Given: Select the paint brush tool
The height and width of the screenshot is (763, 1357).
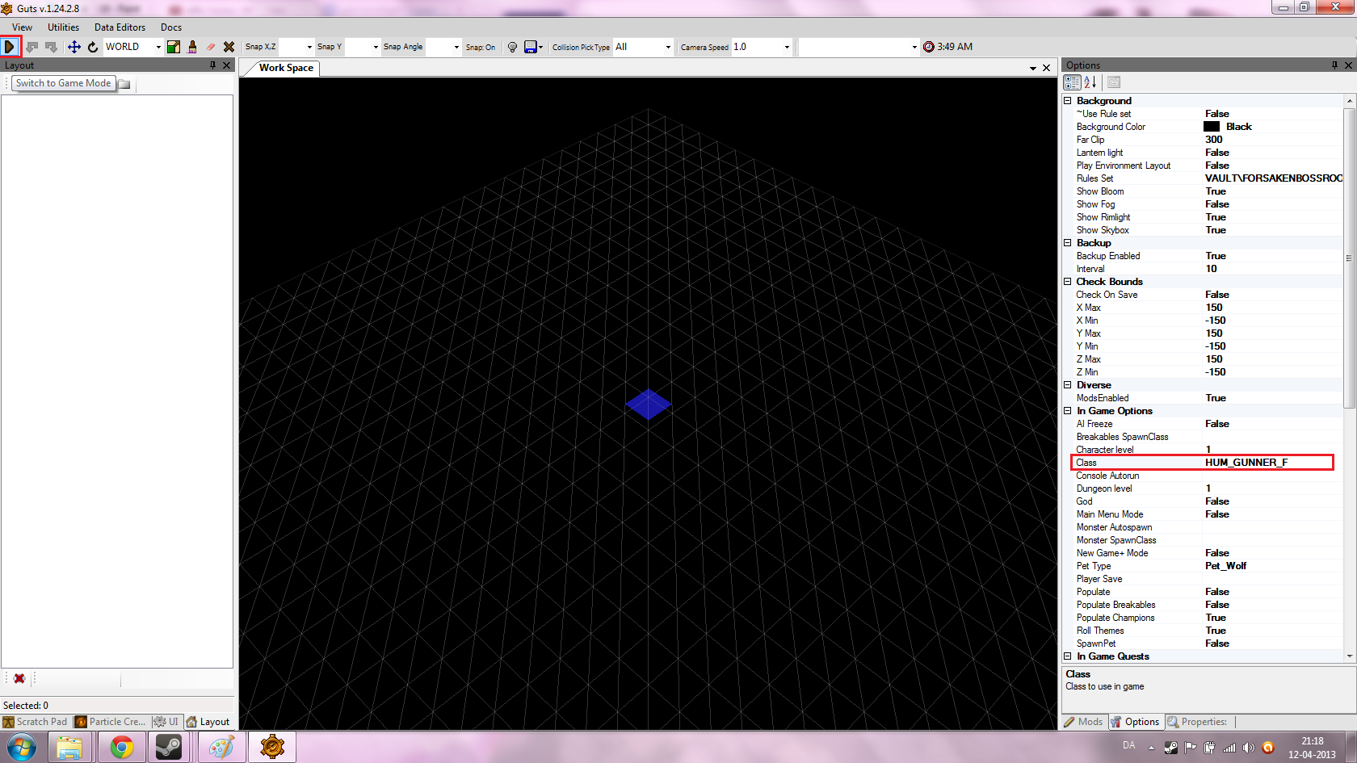Looking at the screenshot, I should 192,47.
